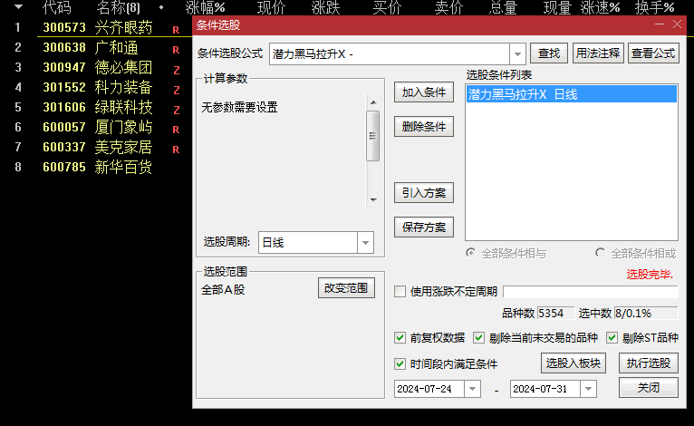Click R marker beside 兴齐眼药
Screen dimensions: 694x426
tap(176, 30)
